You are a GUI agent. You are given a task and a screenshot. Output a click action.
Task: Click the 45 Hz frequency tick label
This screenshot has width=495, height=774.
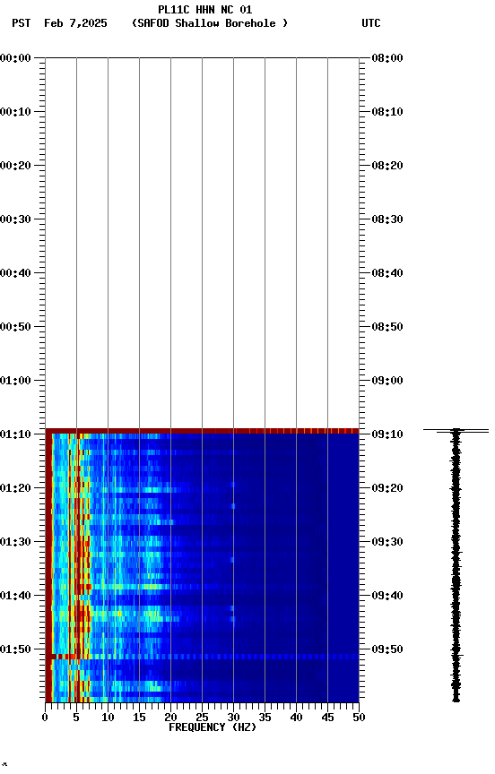tap(327, 718)
